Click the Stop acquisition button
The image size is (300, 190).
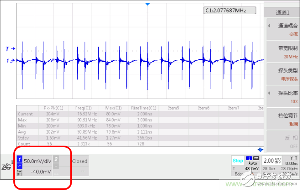[238, 161]
